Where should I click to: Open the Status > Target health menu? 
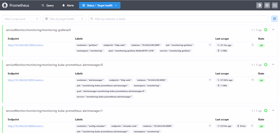(x=100, y=5)
